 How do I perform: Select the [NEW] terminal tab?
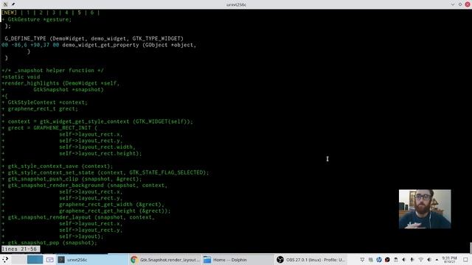9,13
